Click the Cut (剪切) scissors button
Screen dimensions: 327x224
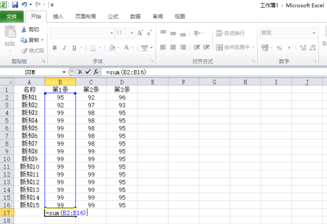click(x=31, y=30)
